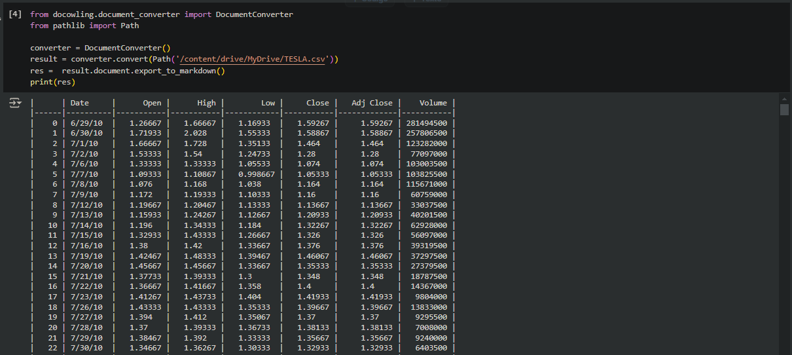
Task: Click the Open column header
Action: [152, 103]
